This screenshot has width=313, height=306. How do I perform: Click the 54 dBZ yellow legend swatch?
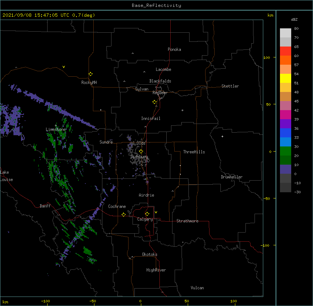285,78
